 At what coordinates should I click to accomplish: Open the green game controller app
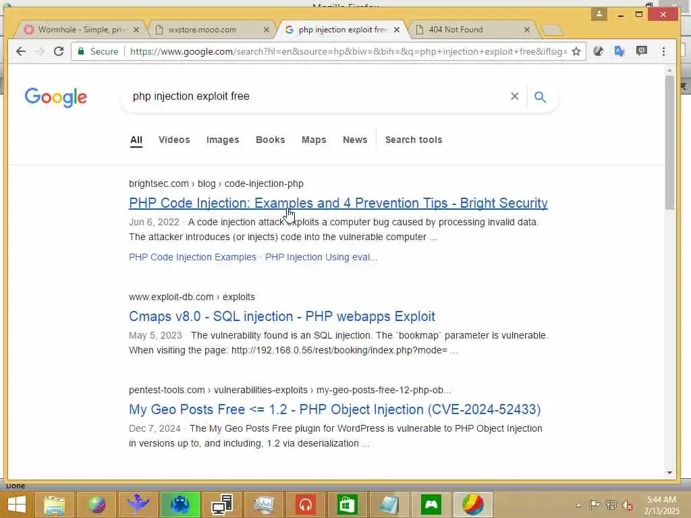(431, 505)
